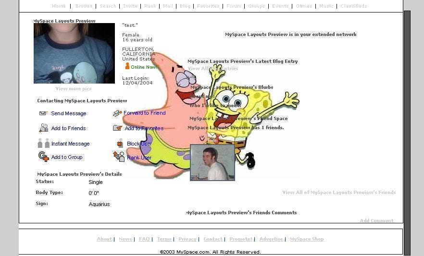Image resolution: width=424 pixels, height=256 pixels.
Task: Open the Contact footer link
Action: tap(213, 239)
